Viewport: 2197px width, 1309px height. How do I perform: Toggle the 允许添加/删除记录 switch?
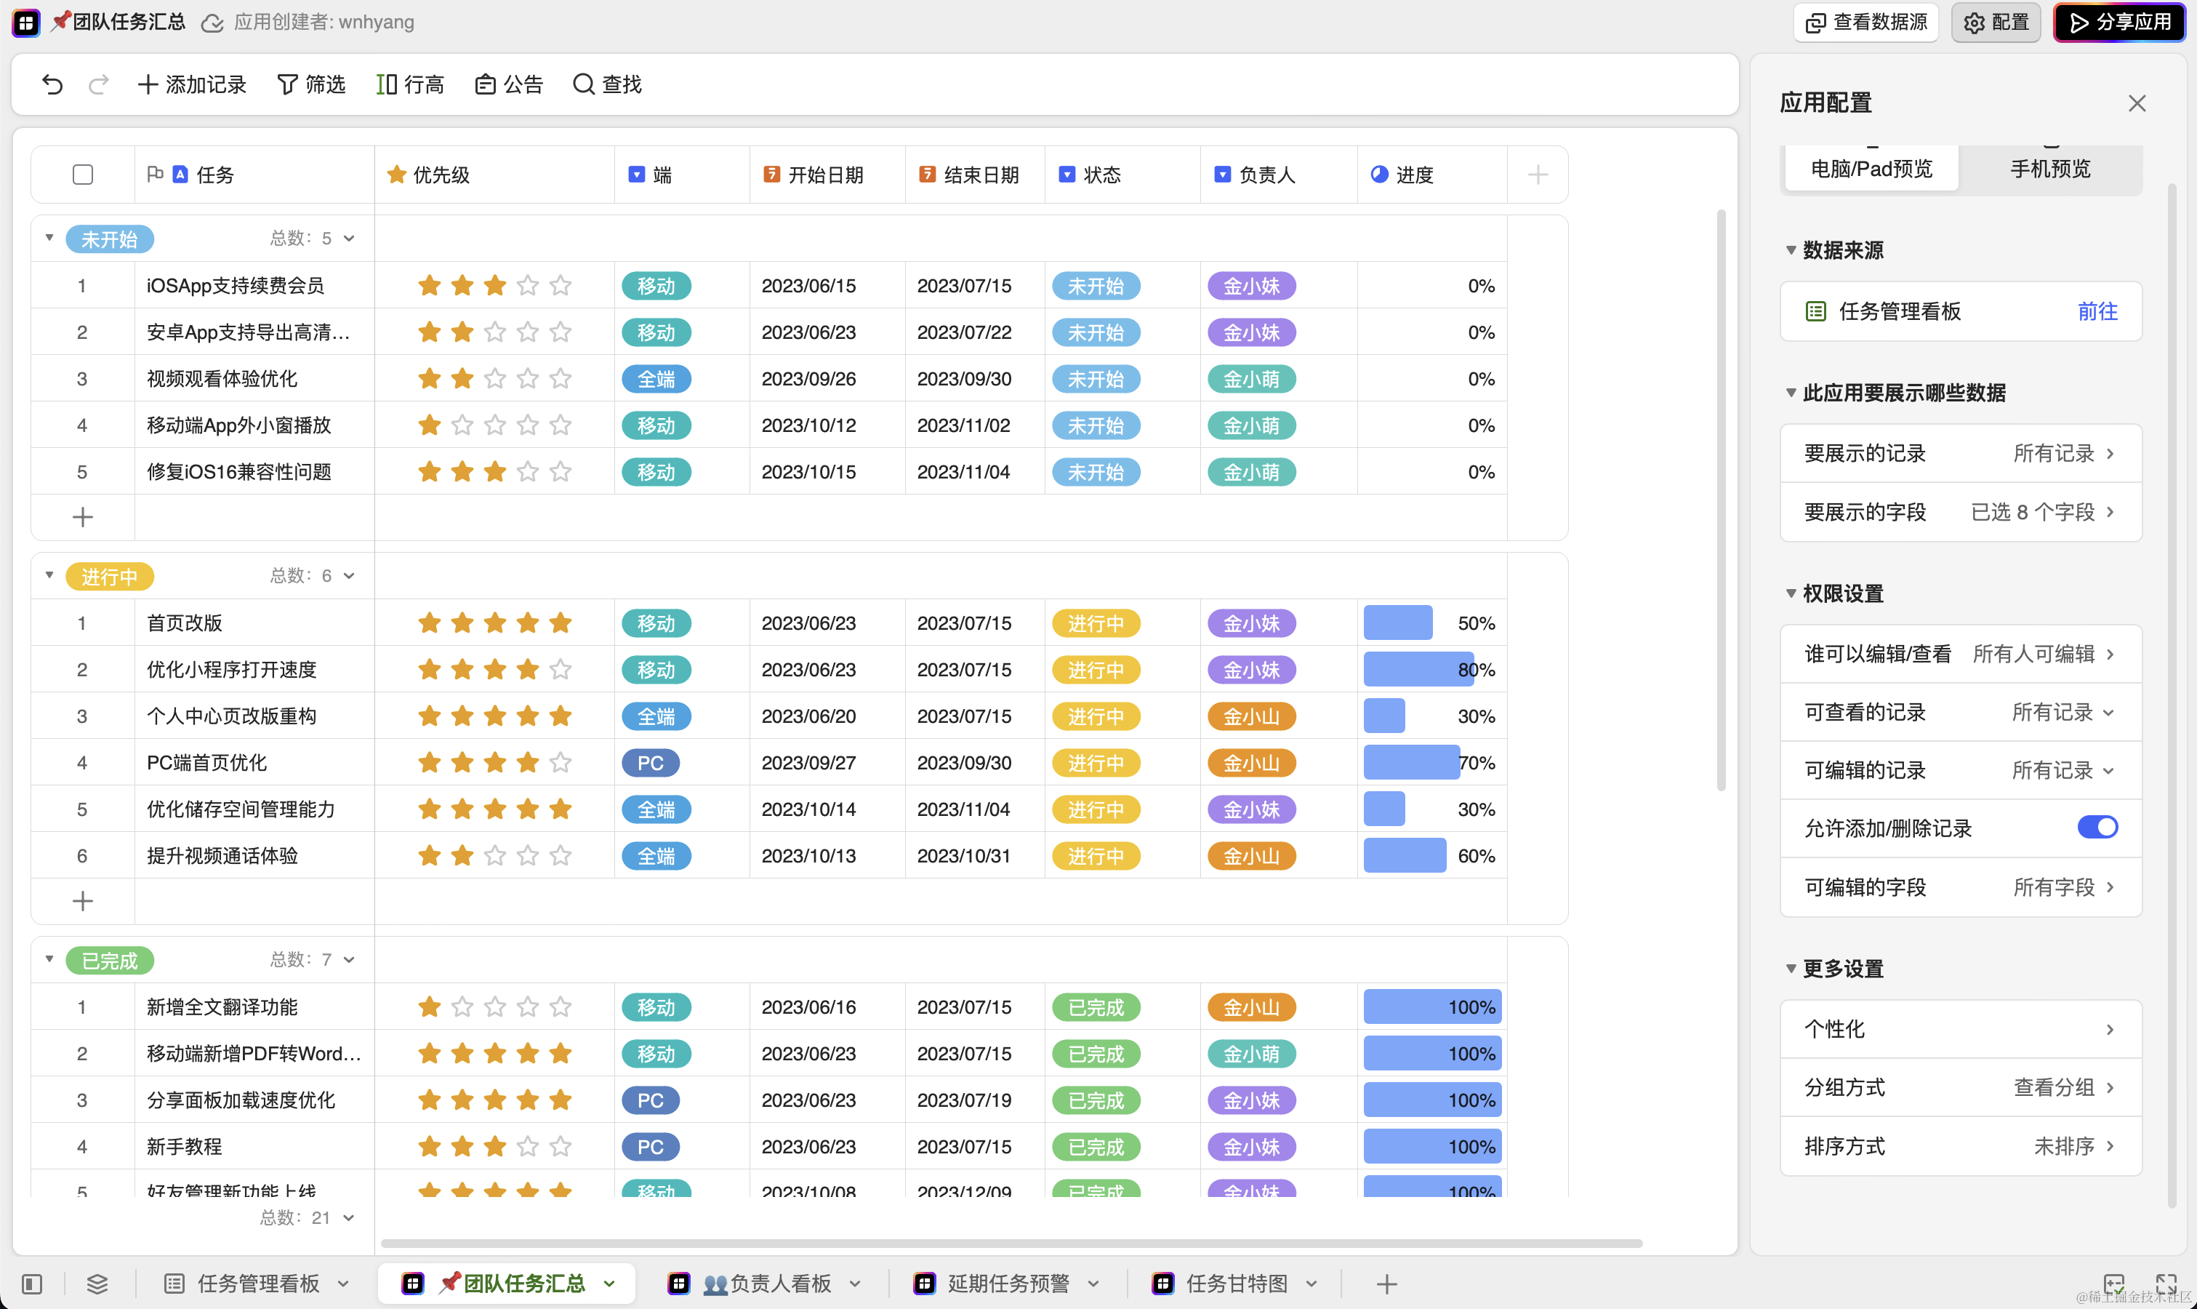[2097, 828]
